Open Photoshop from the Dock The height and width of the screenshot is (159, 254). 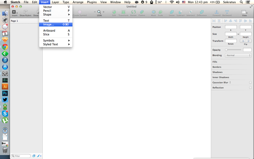pyautogui.click(x=5, y=93)
